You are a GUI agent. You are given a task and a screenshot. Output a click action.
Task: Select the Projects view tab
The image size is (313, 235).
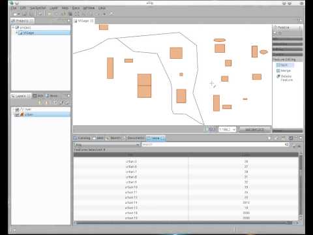[x=22, y=21]
